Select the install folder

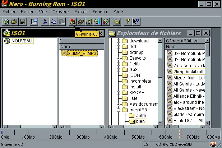coord(135,87)
